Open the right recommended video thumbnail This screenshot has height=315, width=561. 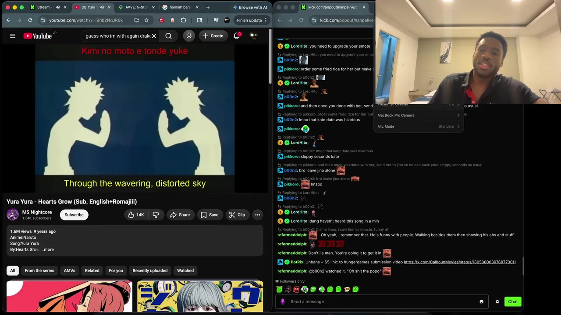click(x=200, y=297)
